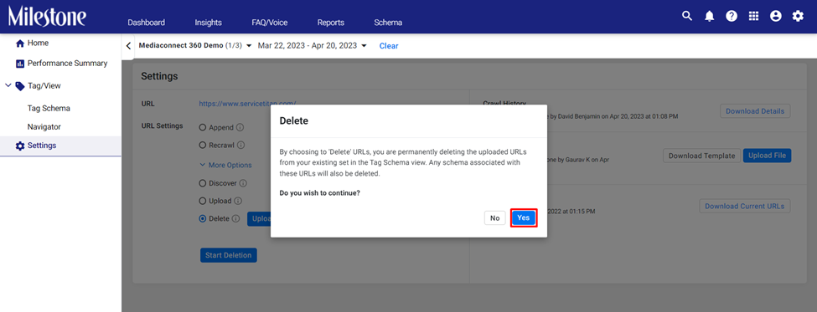
Task: Click the Settings gear icon in sidebar
Action: (20, 146)
